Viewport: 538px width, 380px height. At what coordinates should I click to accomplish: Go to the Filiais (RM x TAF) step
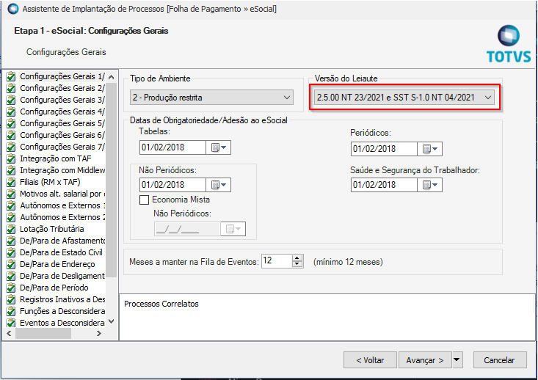50,182
